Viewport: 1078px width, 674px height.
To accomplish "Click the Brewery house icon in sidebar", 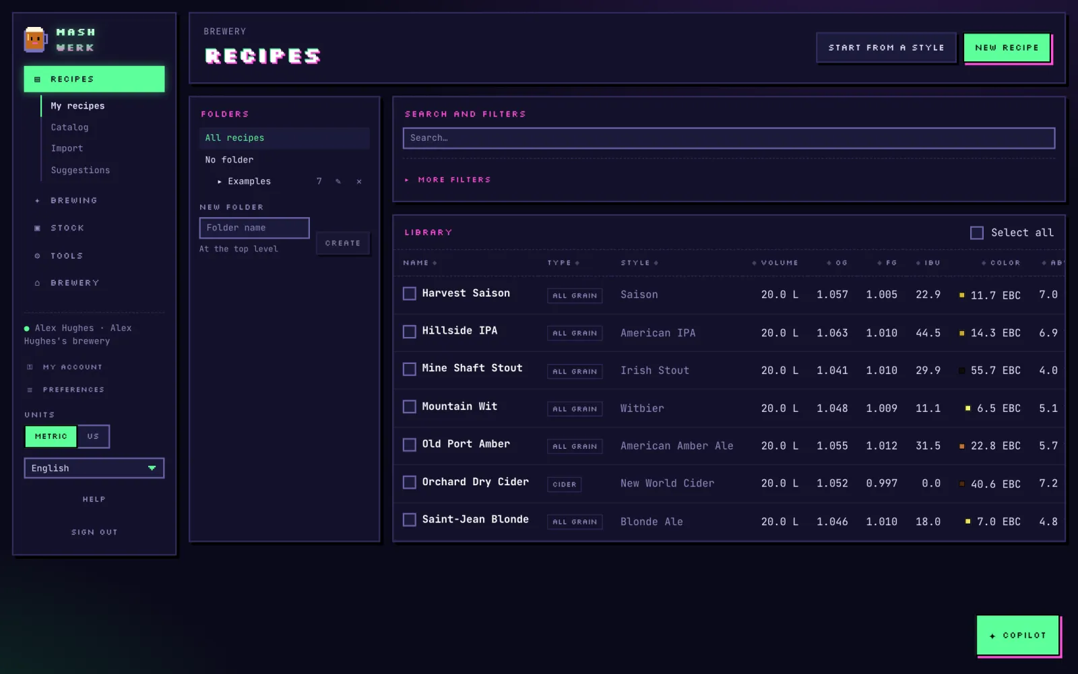I will click(x=38, y=283).
